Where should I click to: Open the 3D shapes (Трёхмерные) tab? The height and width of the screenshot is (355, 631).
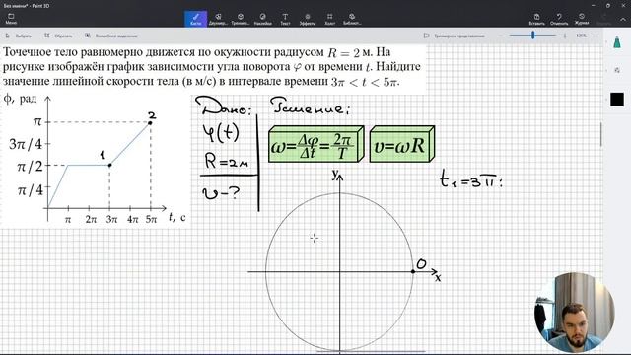[241, 19]
